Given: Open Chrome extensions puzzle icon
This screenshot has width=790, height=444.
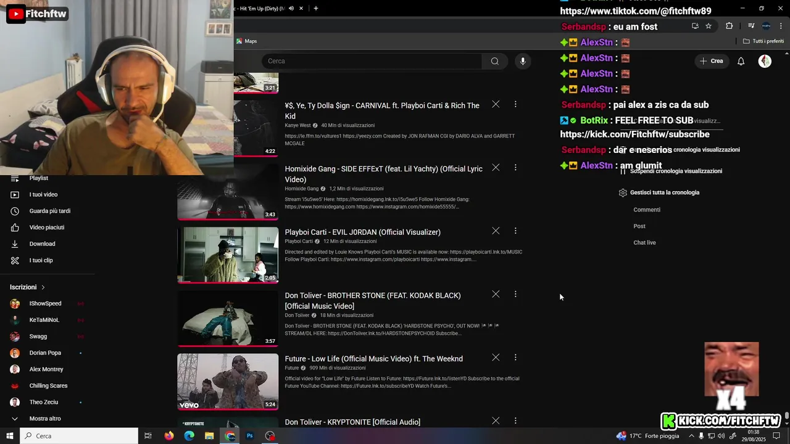Looking at the screenshot, I should [x=730, y=26].
